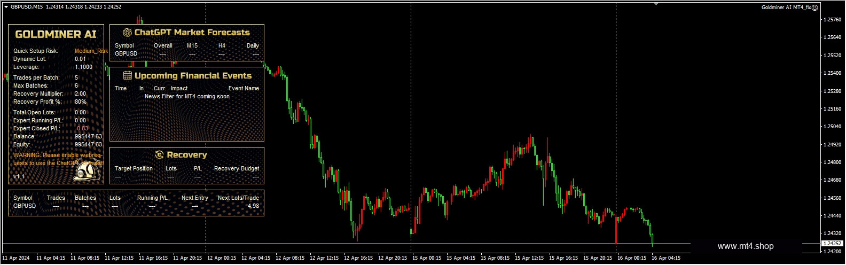The width and height of the screenshot is (846, 265).
Task: Click the Recovery panel circular icon
Action: click(x=159, y=155)
